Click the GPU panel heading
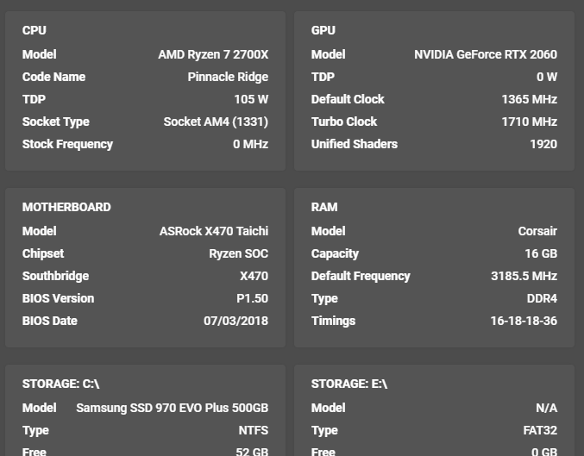 pos(323,30)
